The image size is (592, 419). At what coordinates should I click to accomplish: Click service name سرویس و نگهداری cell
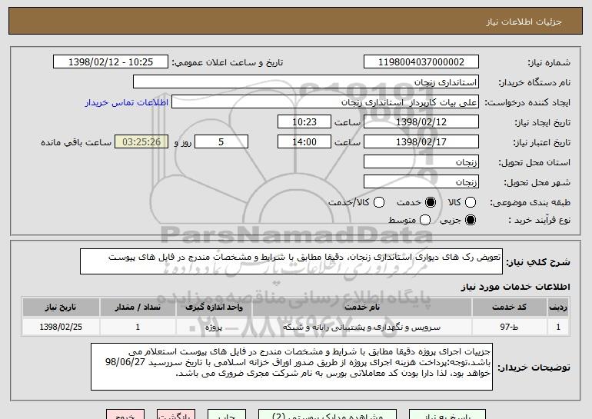(362, 327)
